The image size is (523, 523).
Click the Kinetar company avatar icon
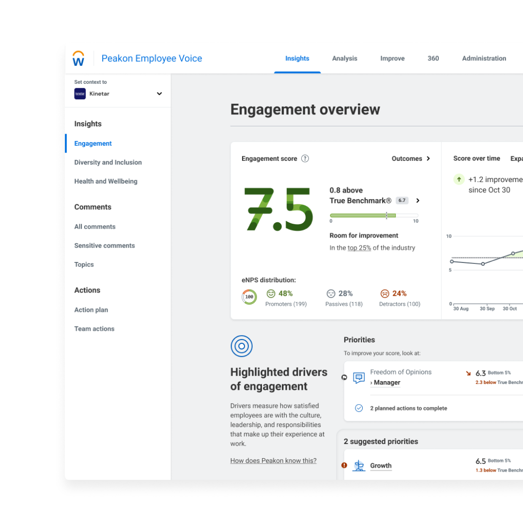click(79, 93)
